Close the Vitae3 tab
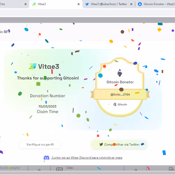The width and height of the screenshot is (175, 175). [x=78, y=4]
